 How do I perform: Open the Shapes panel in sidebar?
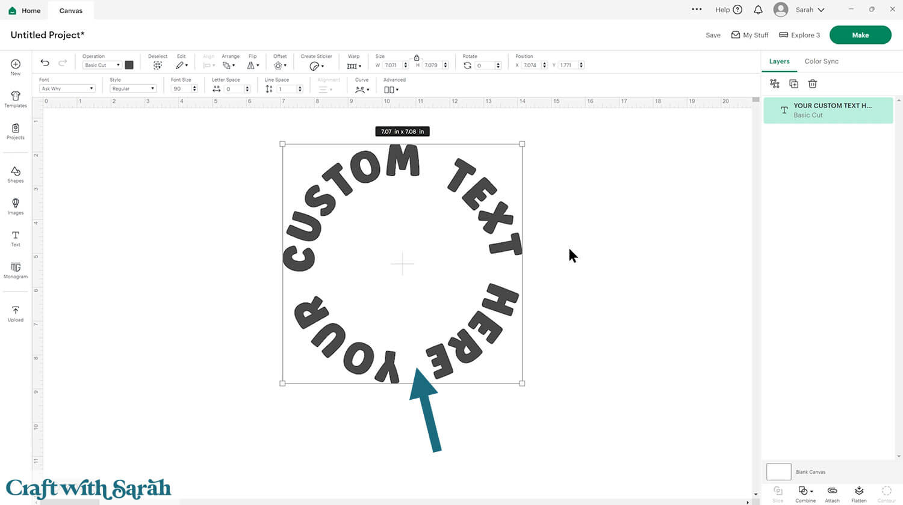[16, 174]
